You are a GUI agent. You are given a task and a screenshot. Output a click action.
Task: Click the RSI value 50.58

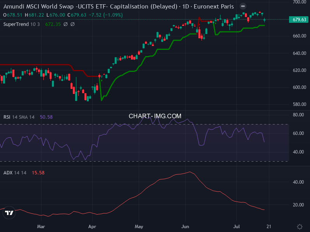click(x=46, y=117)
